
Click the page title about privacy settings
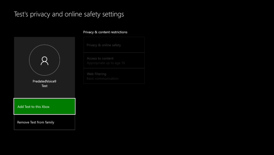tap(69, 14)
